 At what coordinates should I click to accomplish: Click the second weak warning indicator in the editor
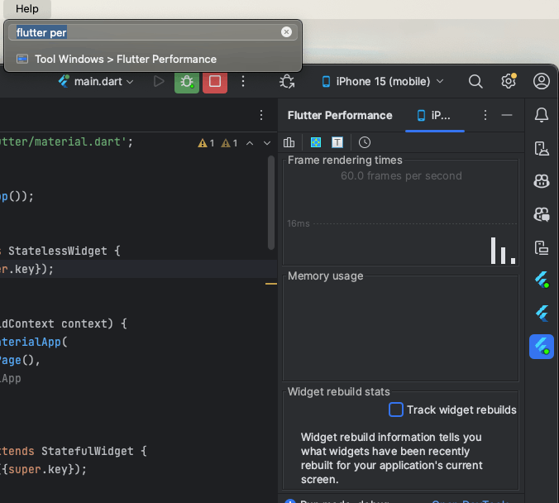tap(229, 143)
